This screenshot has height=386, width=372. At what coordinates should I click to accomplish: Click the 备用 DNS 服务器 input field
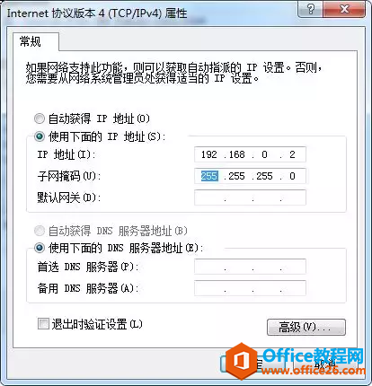pos(250,288)
